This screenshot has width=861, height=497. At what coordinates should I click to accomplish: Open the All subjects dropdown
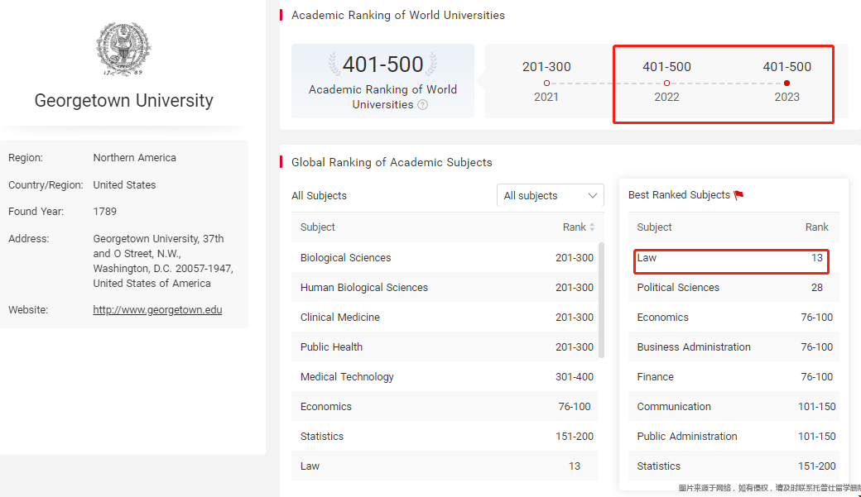(551, 195)
